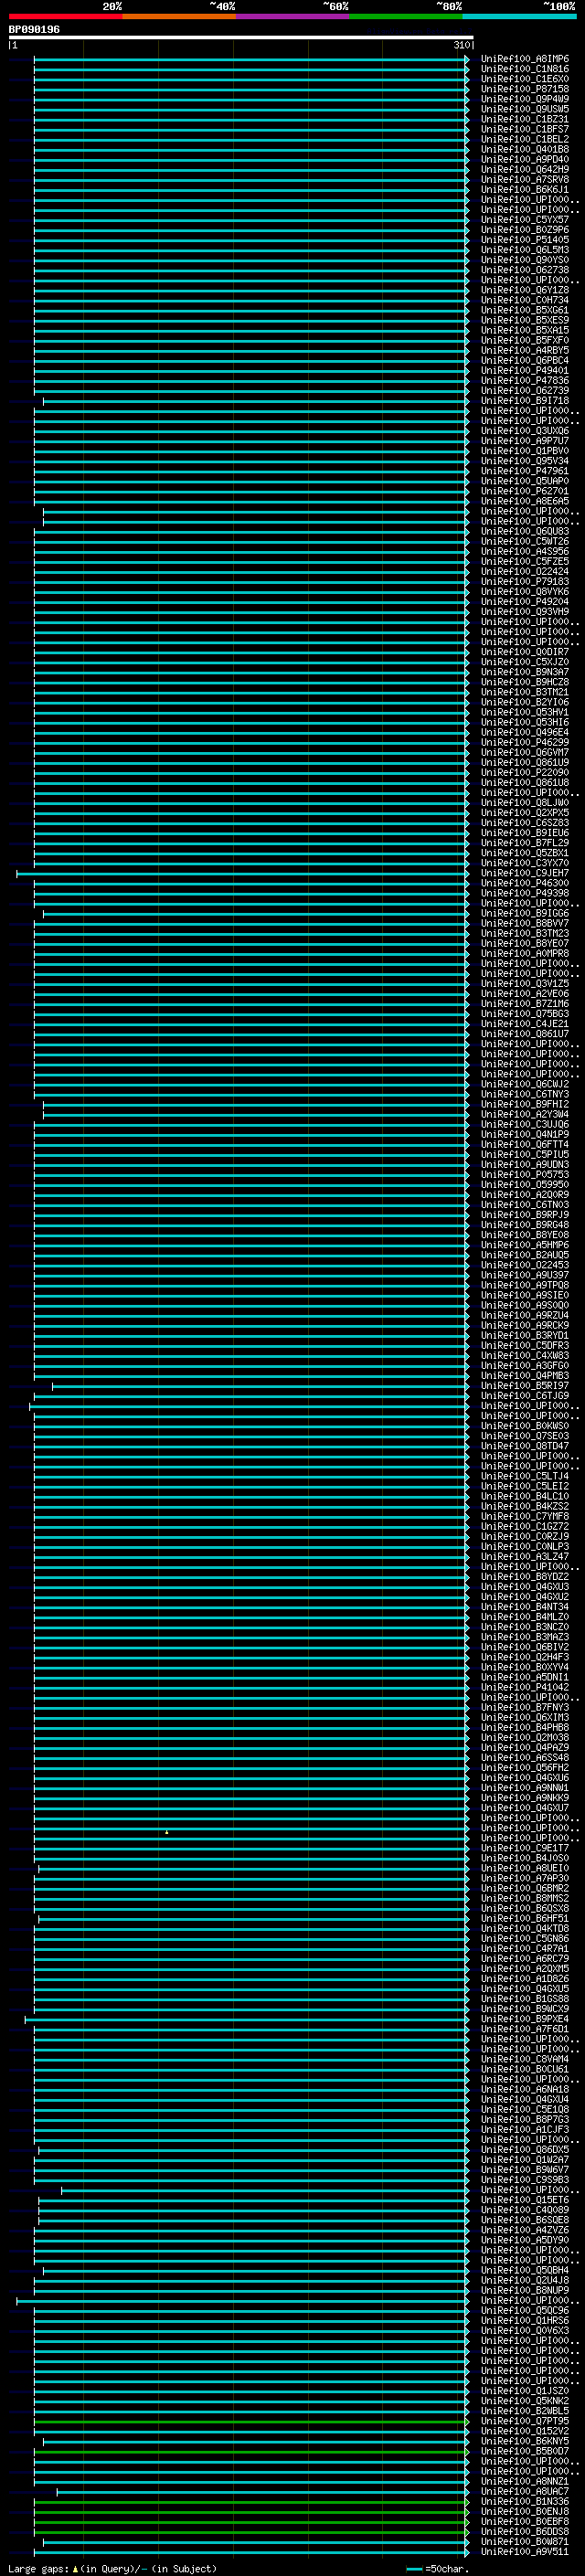This screenshot has height=2576, width=585.
Task: Click the cyan =50char. scale bar legend
Action: [436, 2568]
